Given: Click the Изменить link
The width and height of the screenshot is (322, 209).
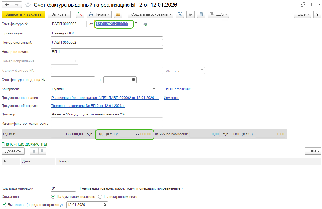Looking at the screenshot, I should pyautogui.click(x=171, y=98).
